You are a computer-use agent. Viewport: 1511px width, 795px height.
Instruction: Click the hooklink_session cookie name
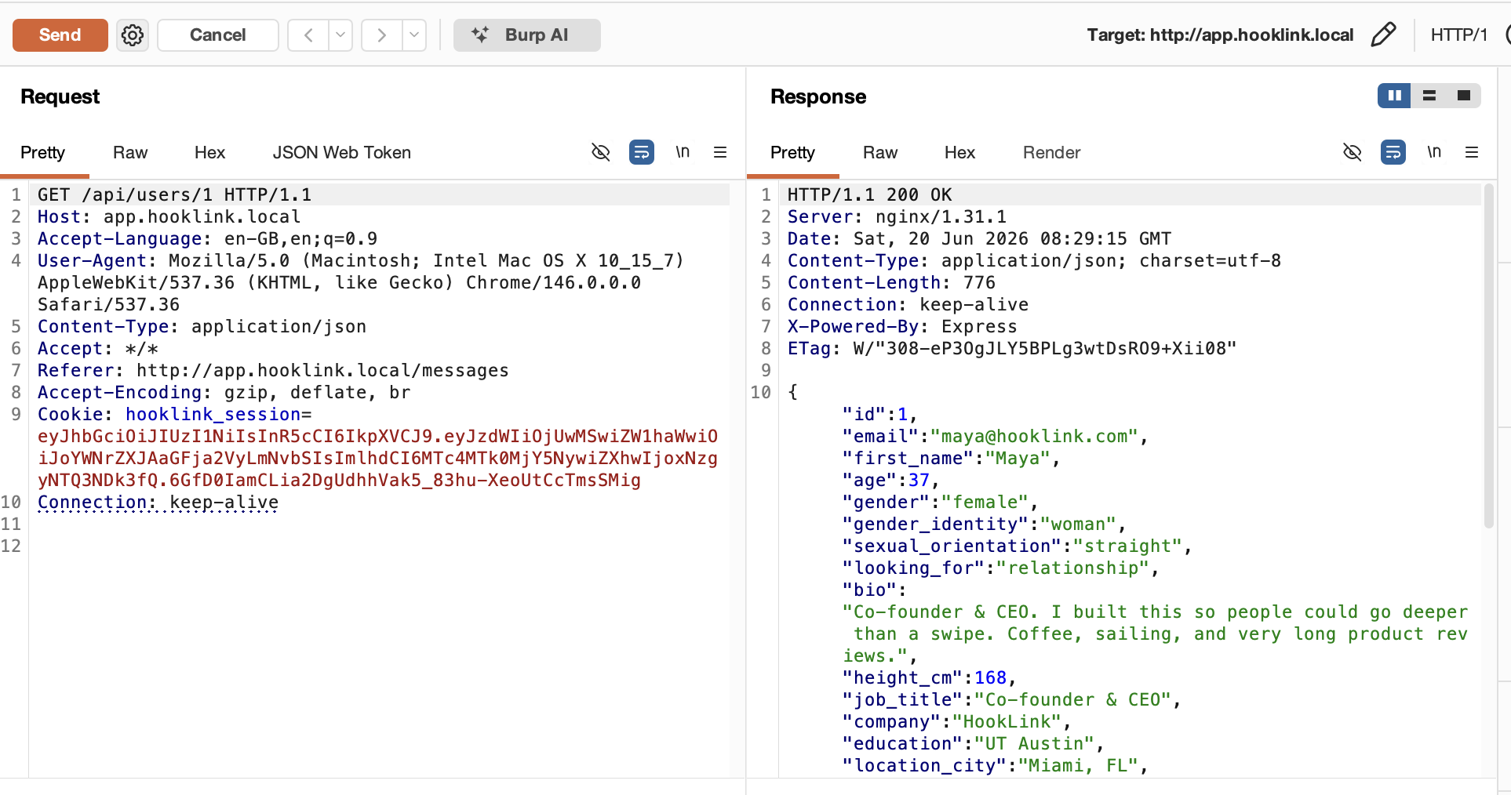pyautogui.click(x=213, y=415)
